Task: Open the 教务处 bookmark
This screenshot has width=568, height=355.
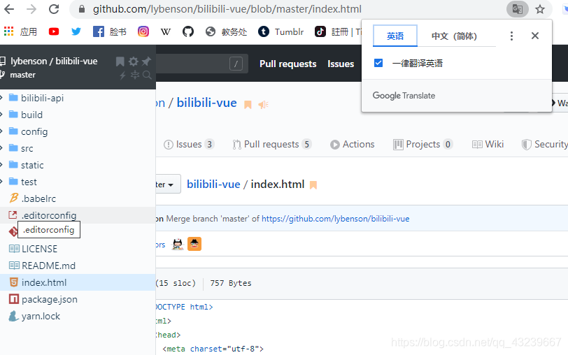Action: (x=226, y=32)
